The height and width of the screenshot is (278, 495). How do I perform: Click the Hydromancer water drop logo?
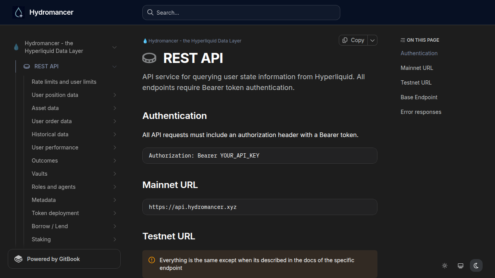19,12
